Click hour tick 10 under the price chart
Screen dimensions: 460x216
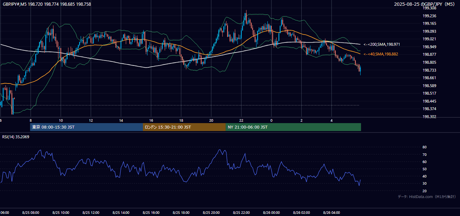tap(61, 121)
